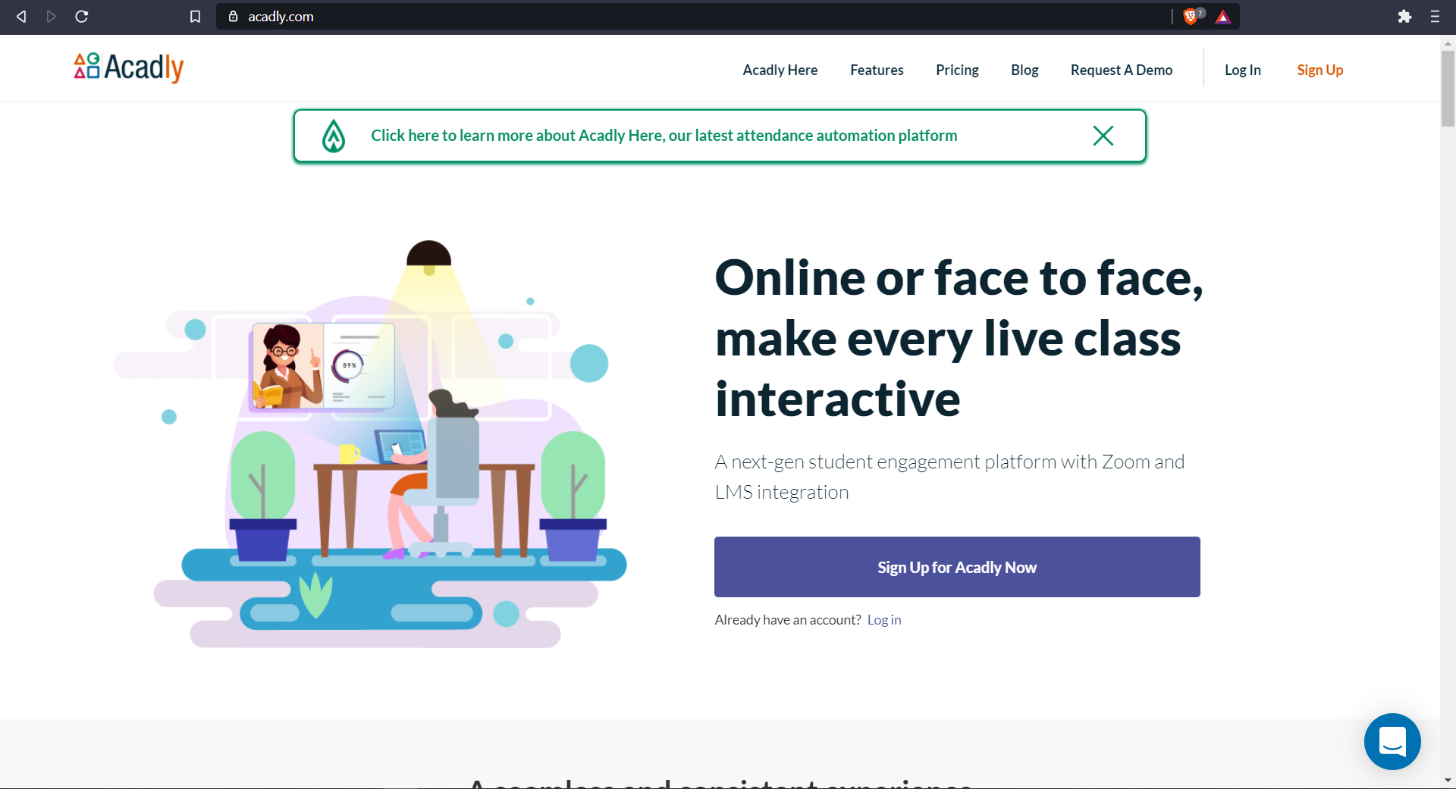Click the Acadly logo in header

click(x=129, y=67)
